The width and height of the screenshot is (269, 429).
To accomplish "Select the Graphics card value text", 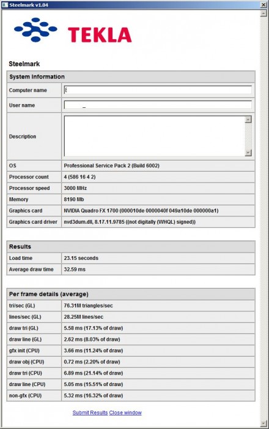I will click(141, 211).
